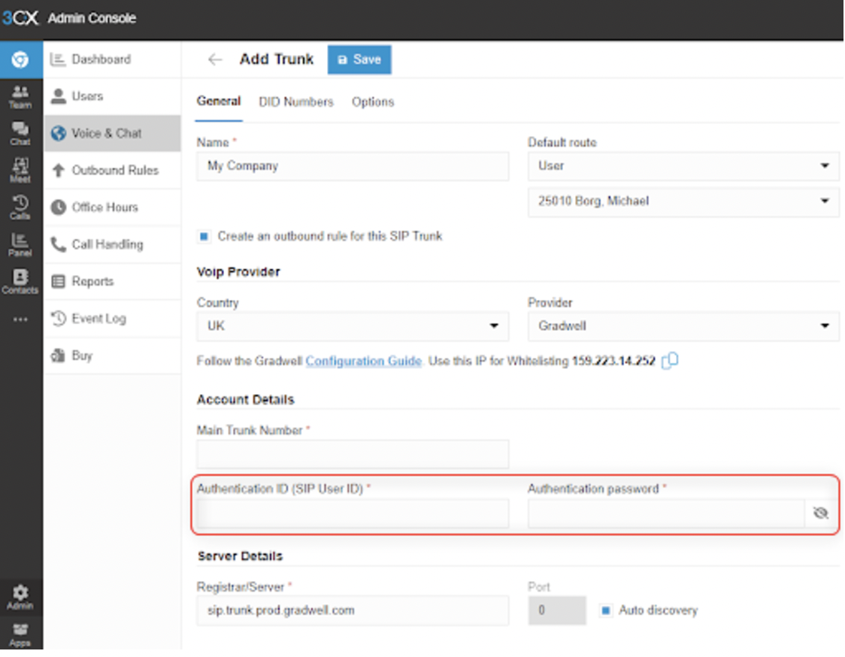Switch to the DID Numbers tab
Screen dimensions: 845x657
point(296,102)
